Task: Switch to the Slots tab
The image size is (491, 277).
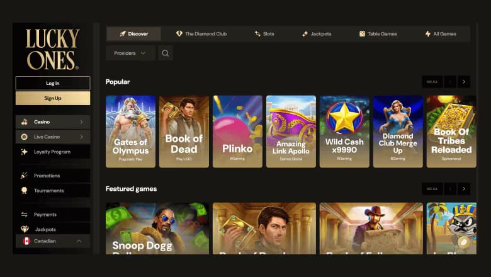Action: click(264, 34)
